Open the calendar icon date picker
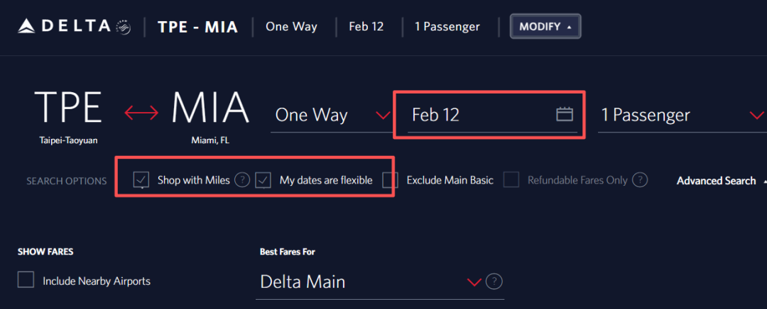The image size is (767, 309). [564, 114]
